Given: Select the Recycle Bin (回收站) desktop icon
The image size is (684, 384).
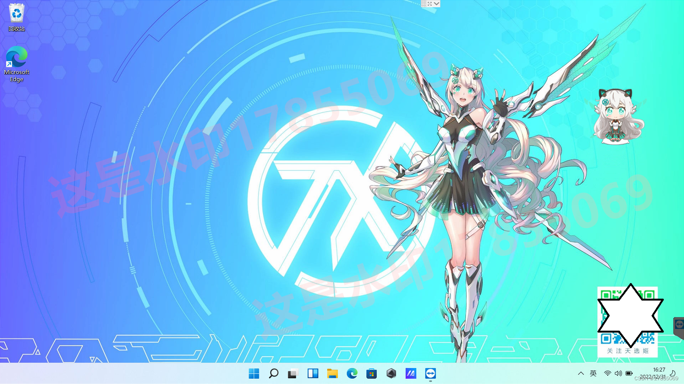Looking at the screenshot, I should (17, 18).
